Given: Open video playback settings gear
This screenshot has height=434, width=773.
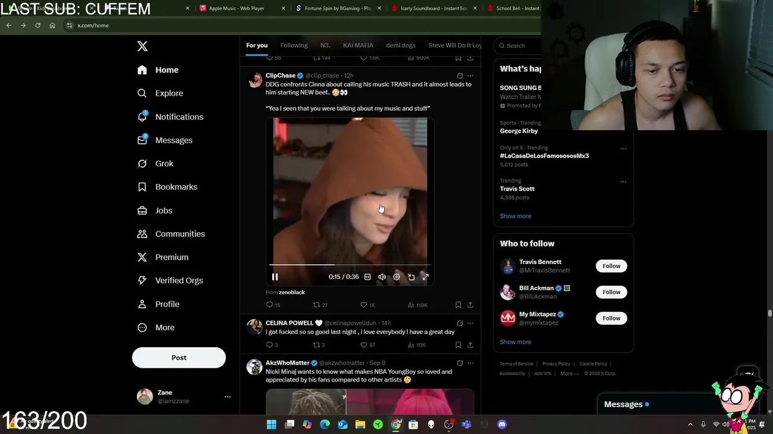Looking at the screenshot, I should click(396, 277).
